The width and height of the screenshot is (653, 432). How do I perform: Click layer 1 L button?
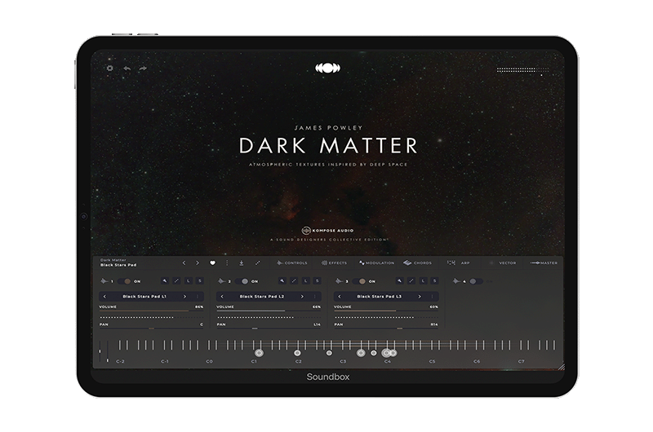click(x=189, y=281)
